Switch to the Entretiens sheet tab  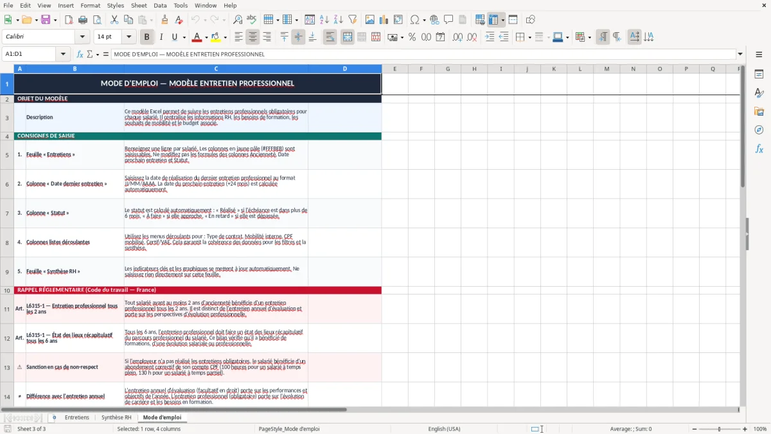coord(77,417)
